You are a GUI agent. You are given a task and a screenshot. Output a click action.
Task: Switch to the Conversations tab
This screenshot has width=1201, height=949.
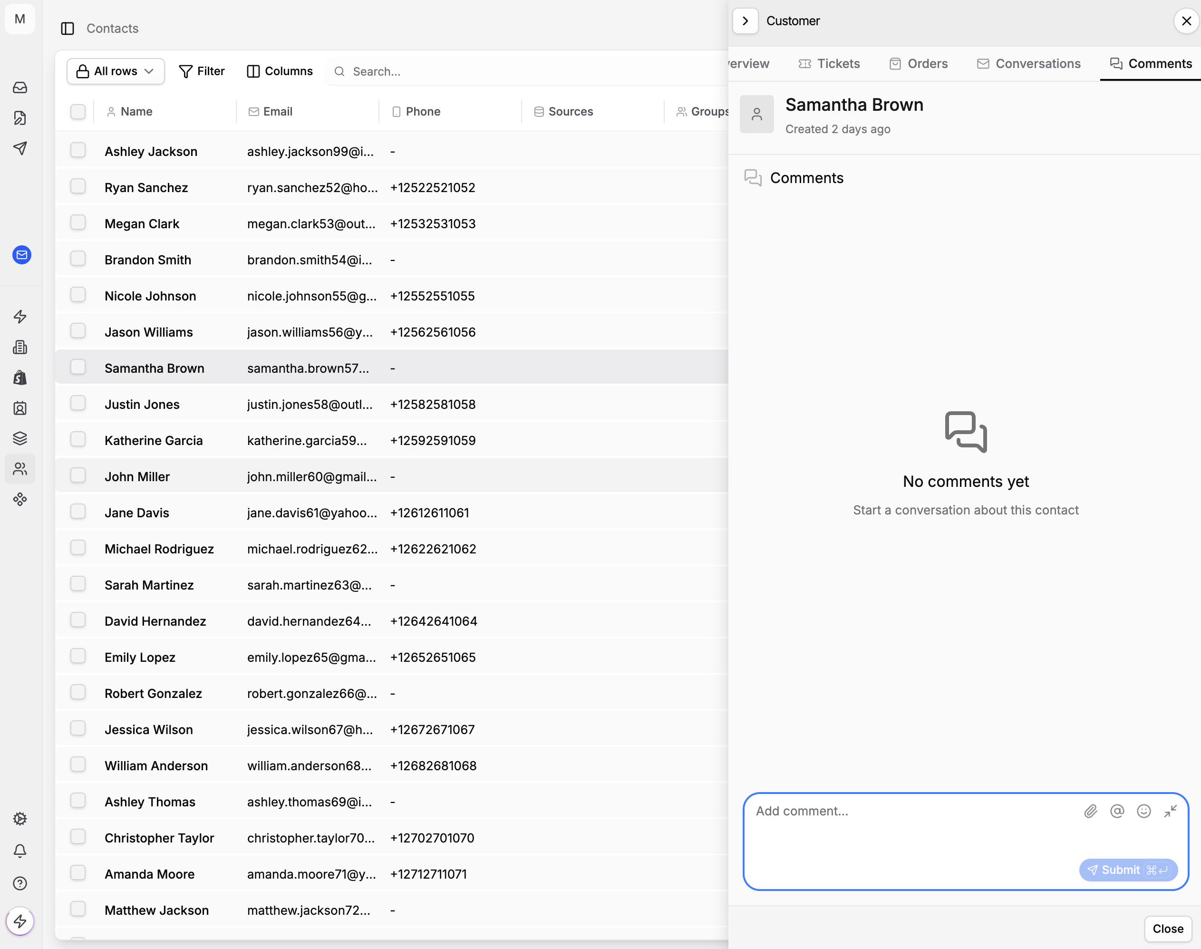point(1028,63)
